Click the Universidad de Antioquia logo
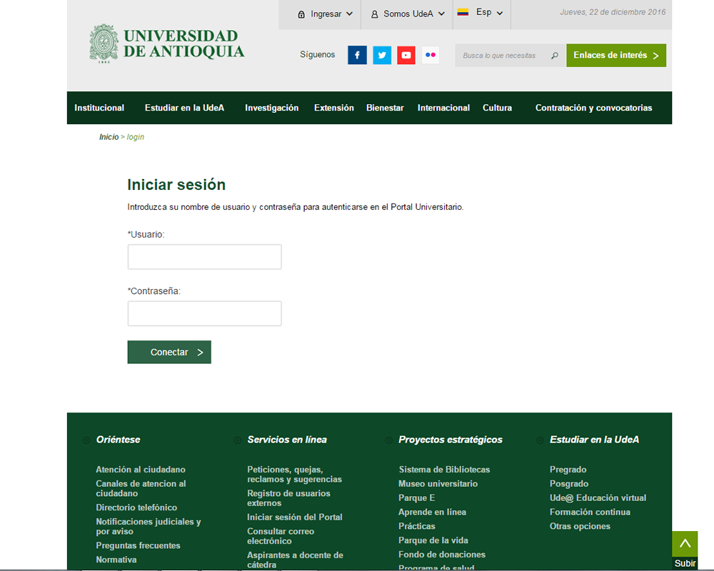 (167, 43)
